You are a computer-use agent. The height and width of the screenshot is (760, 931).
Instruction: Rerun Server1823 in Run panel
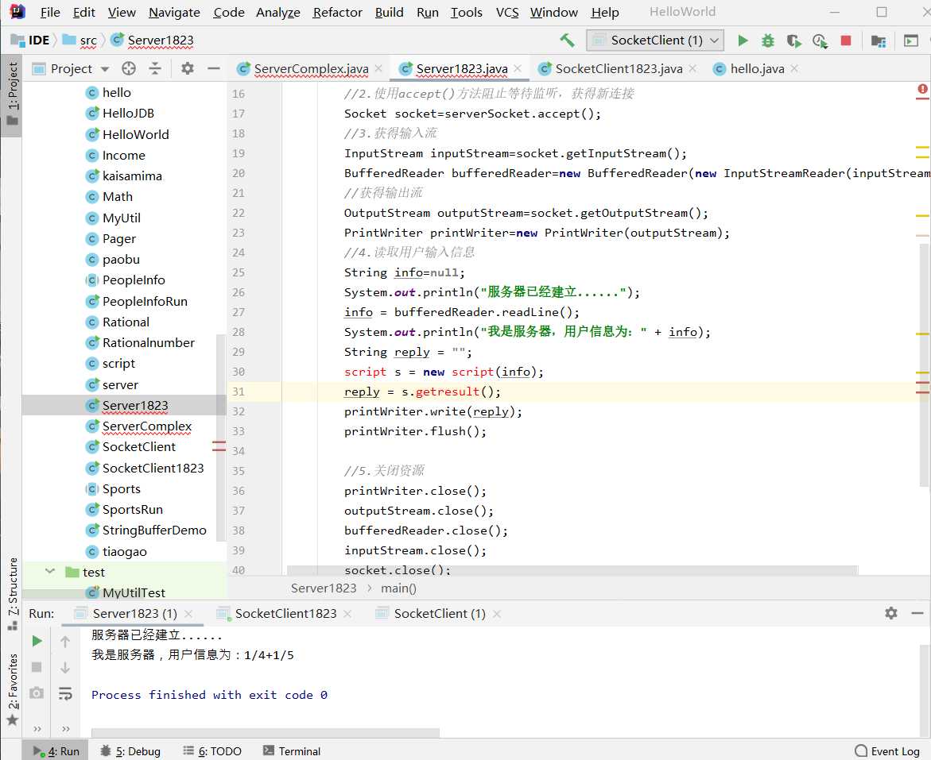coord(37,641)
